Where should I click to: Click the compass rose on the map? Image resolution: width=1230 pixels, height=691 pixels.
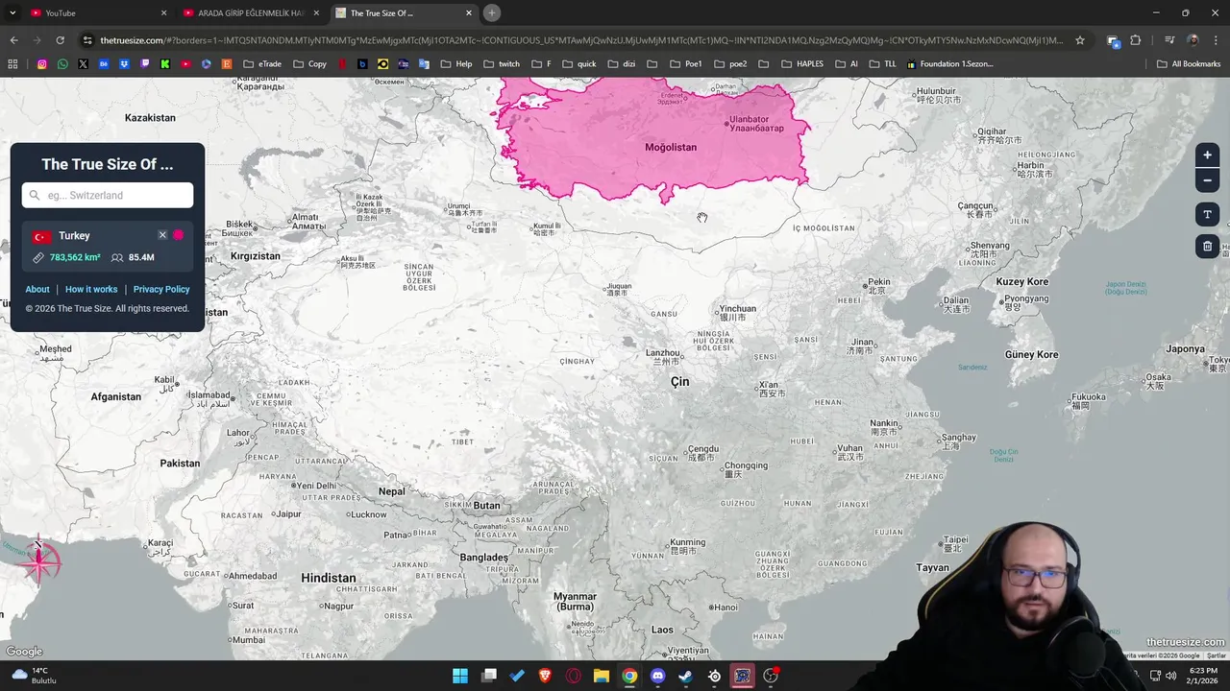point(38,561)
